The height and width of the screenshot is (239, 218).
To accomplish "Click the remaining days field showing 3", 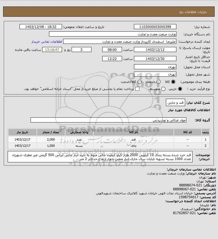I will point(82,49).
